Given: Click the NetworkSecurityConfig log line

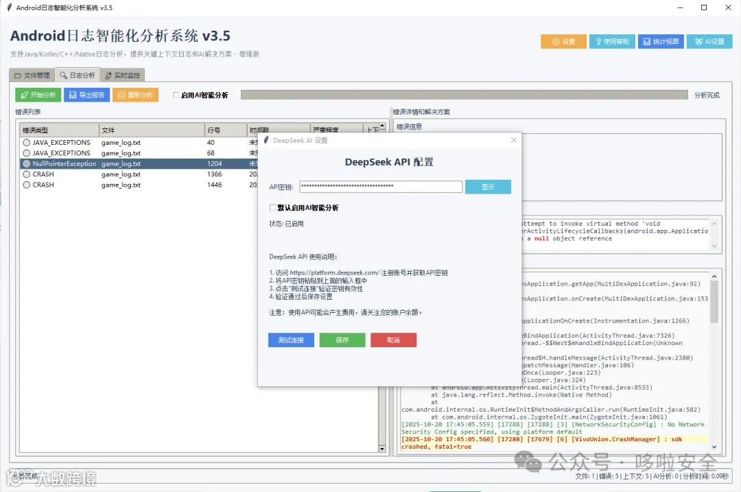Looking at the screenshot, I should pyautogui.click(x=552, y=428).
